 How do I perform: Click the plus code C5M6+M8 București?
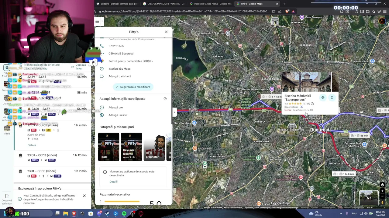coord(121,54)
